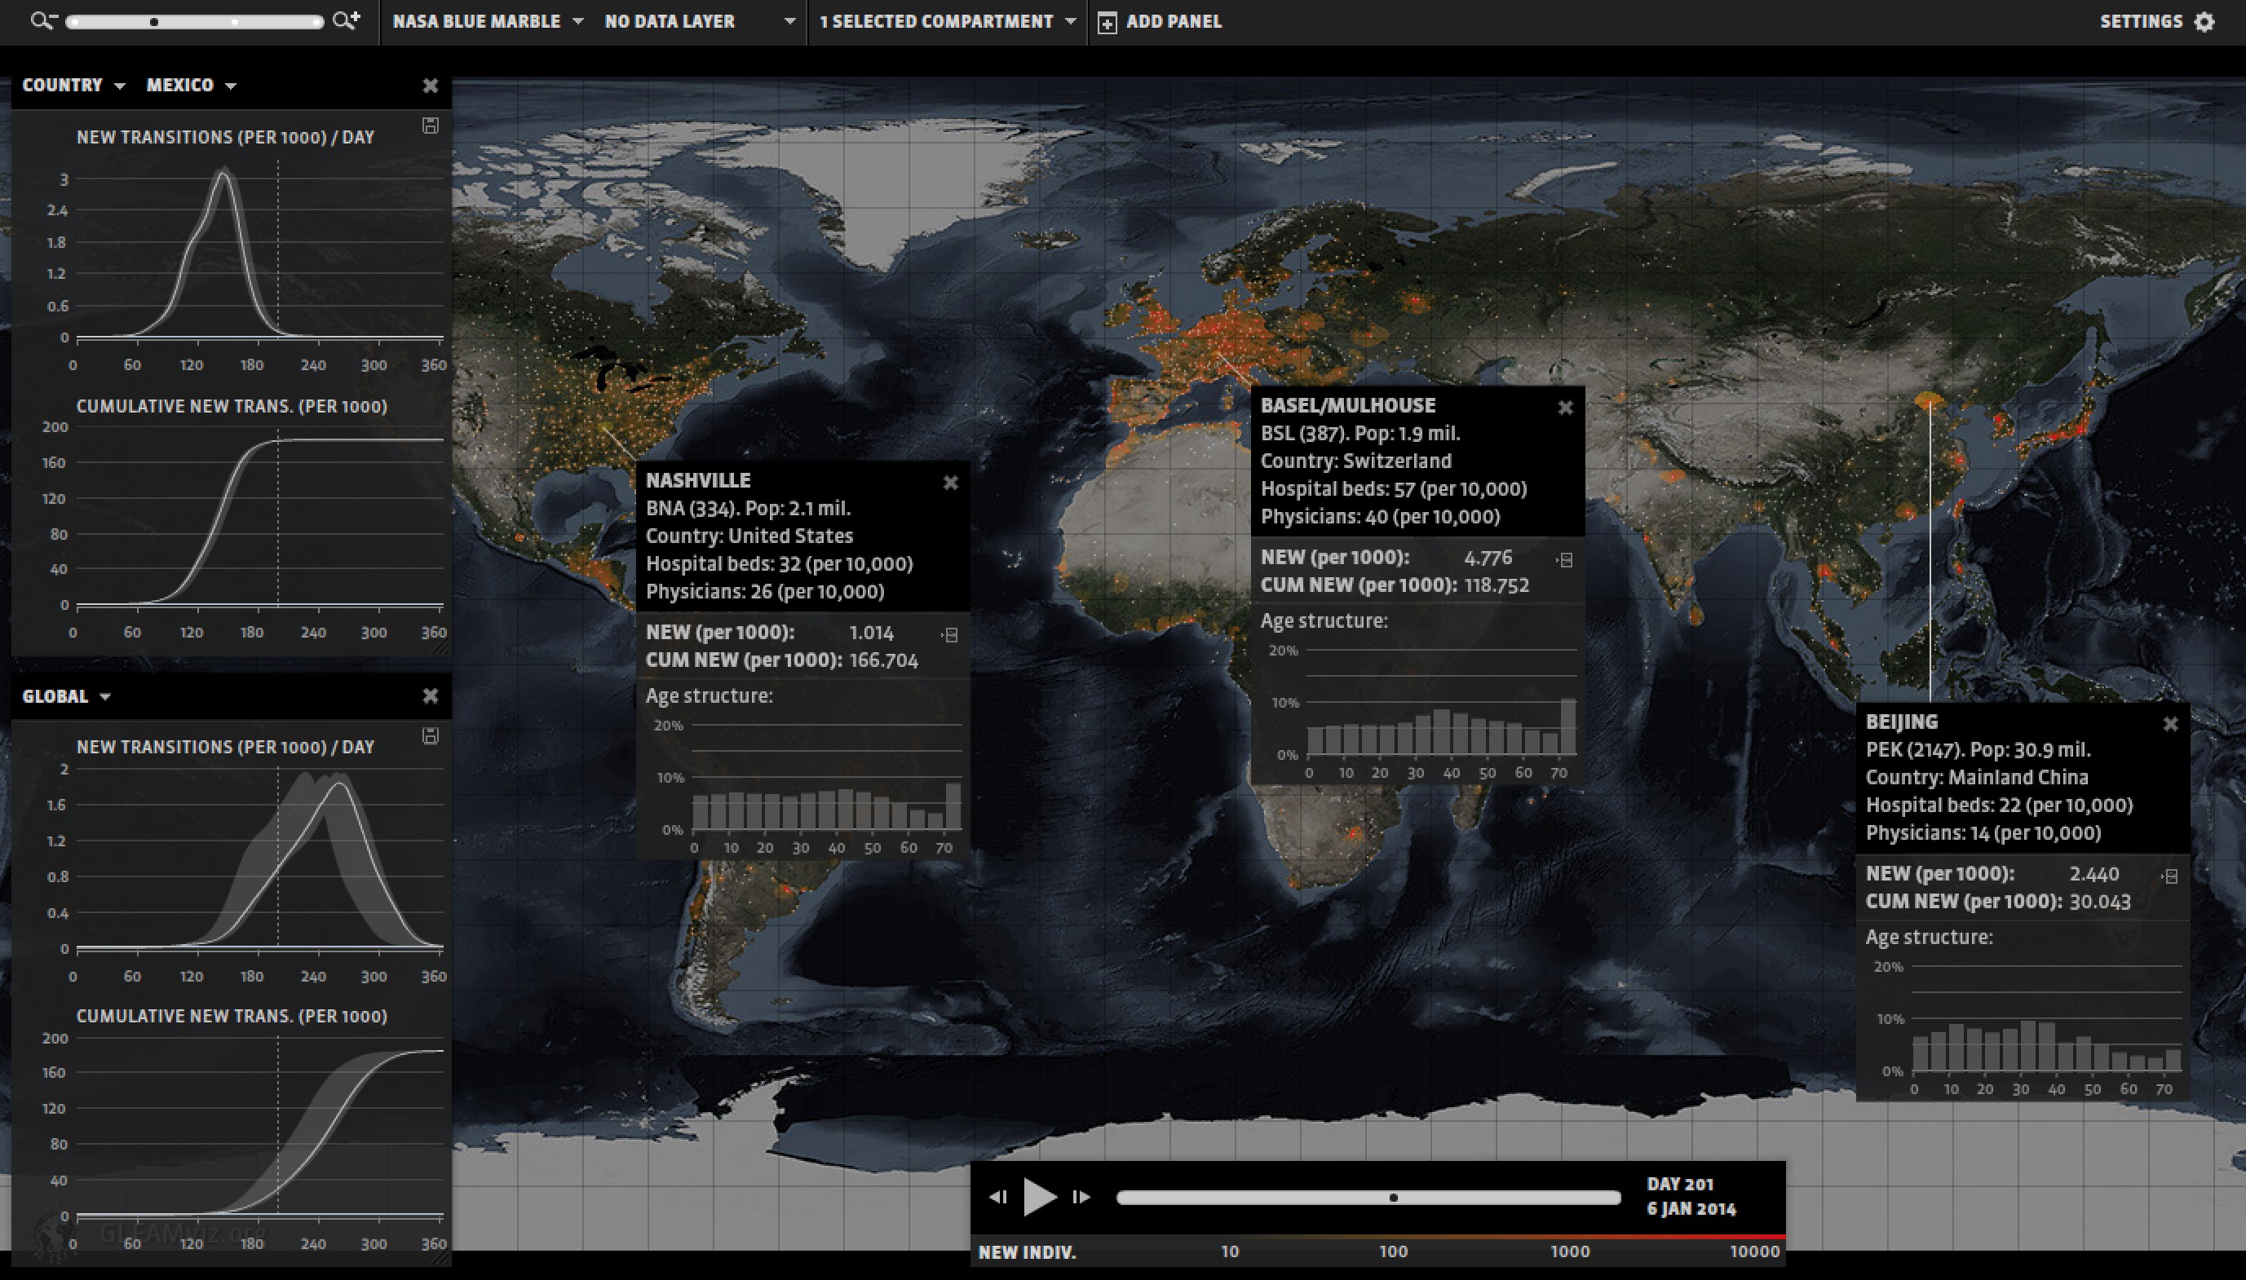Click the Beijing popup export icon

(x=2169, y=876)
